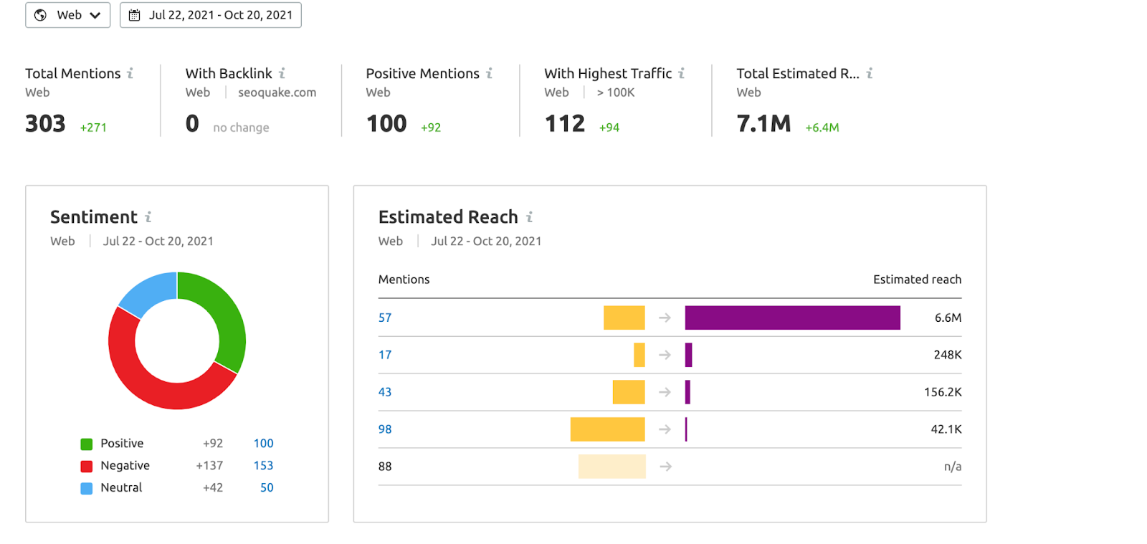1147x544 pixels.
Task: Click the 6.6M reach value
Action: pos(948,318)
